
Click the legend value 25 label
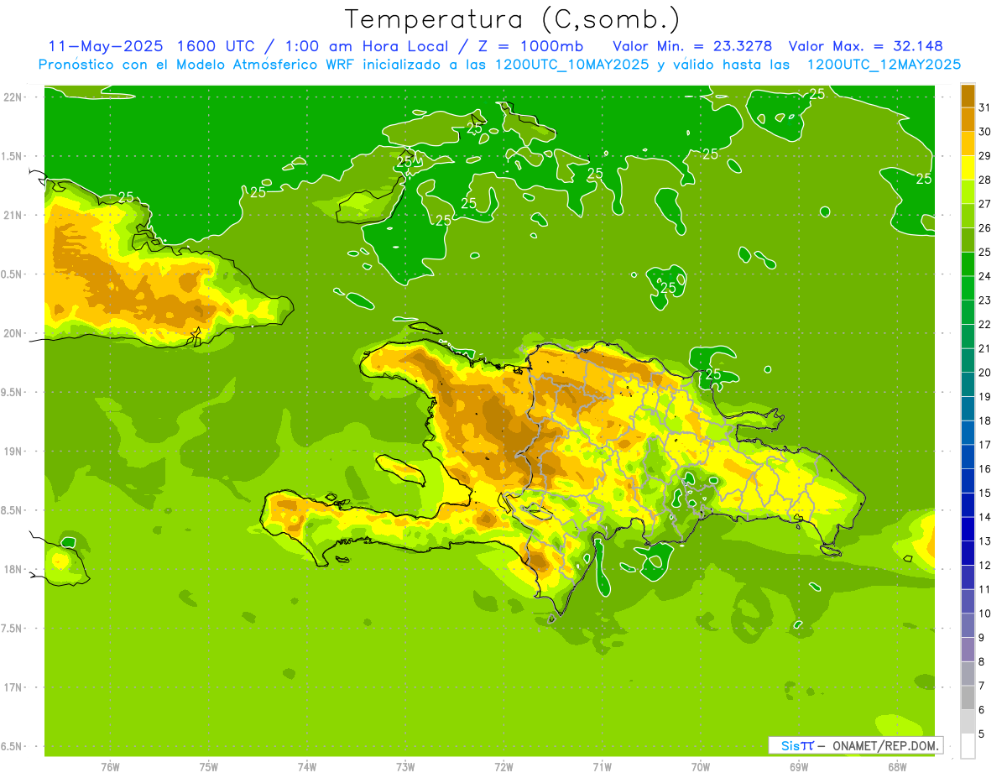[985, 252]
